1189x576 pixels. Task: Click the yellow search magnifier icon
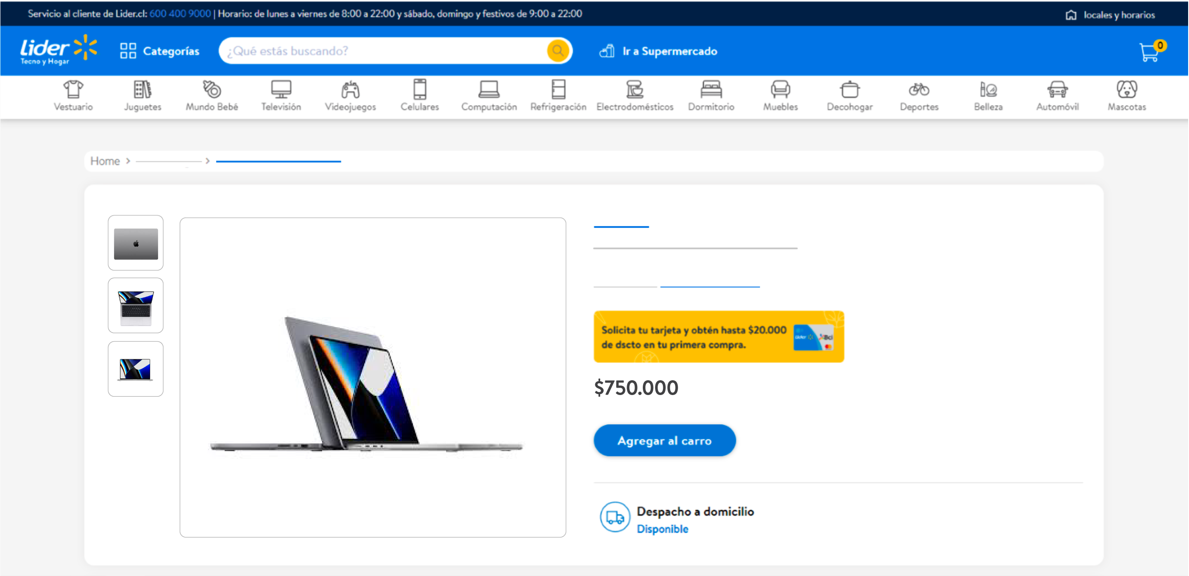point(558,51)
